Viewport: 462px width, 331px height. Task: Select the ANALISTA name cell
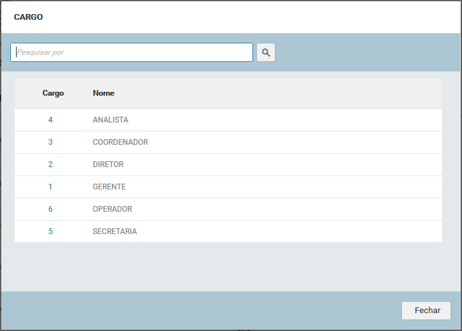(111, 120)
